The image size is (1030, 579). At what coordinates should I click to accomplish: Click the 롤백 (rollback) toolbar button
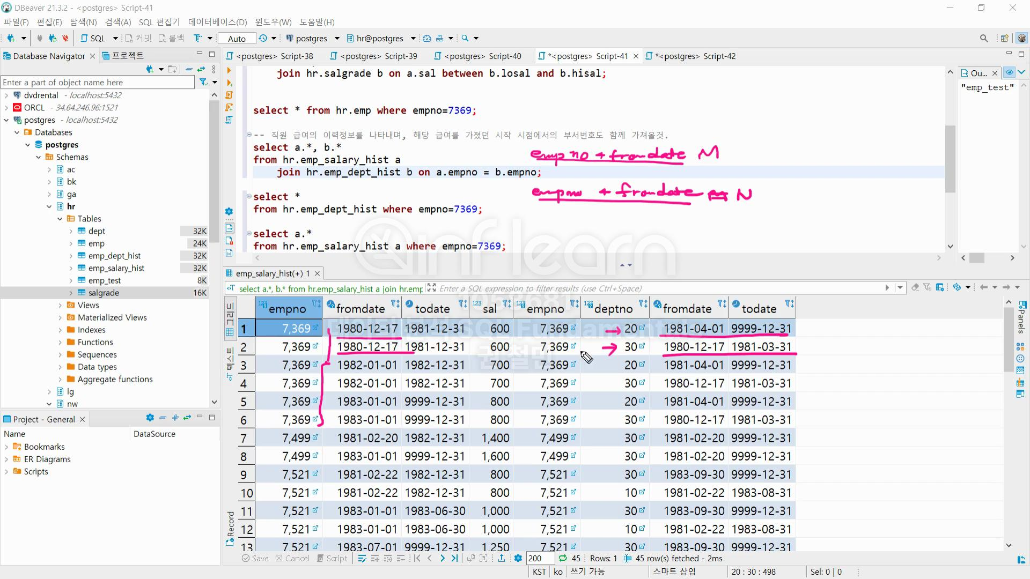point(172,38)
